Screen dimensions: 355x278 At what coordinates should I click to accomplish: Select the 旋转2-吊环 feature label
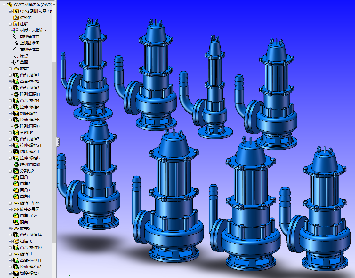30,209
